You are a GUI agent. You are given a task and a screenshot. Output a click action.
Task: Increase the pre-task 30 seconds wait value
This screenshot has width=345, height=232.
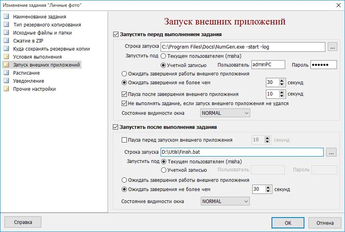pyautogui.click(x=282, y=81)
